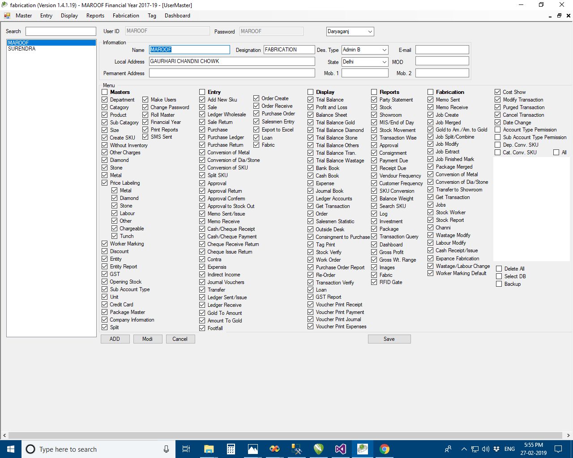Viewport: 573px width, 458px height.
Task: Expand the Daryaganj location dropdown
Action: (x=370, y=32)
